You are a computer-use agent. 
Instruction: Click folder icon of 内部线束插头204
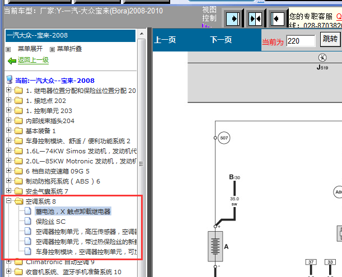(18, 121)
